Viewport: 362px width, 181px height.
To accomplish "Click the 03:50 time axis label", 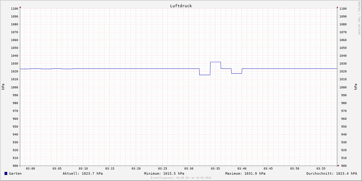I will (x=295, y=168).
